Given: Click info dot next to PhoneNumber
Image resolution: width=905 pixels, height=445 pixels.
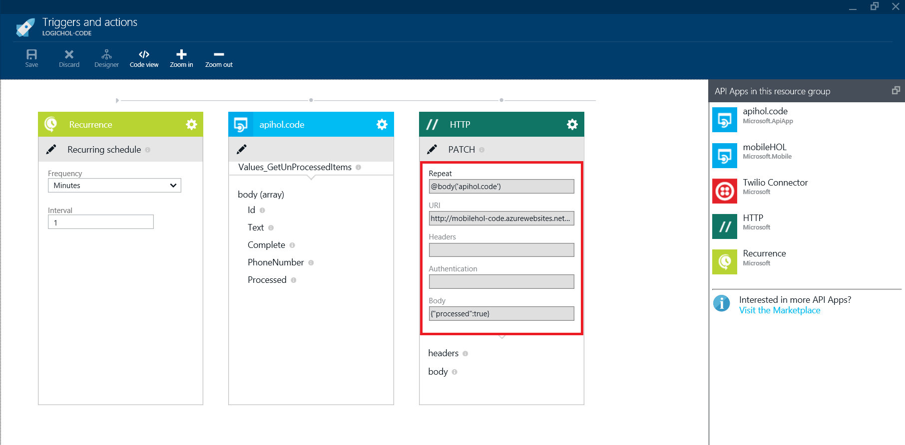Looking at the screenshot, I should (x=311, y=262).
